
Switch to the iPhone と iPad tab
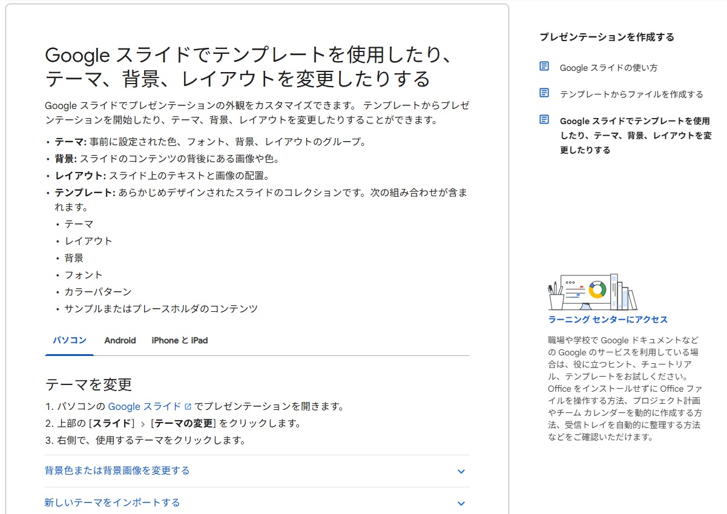(180, 340)
